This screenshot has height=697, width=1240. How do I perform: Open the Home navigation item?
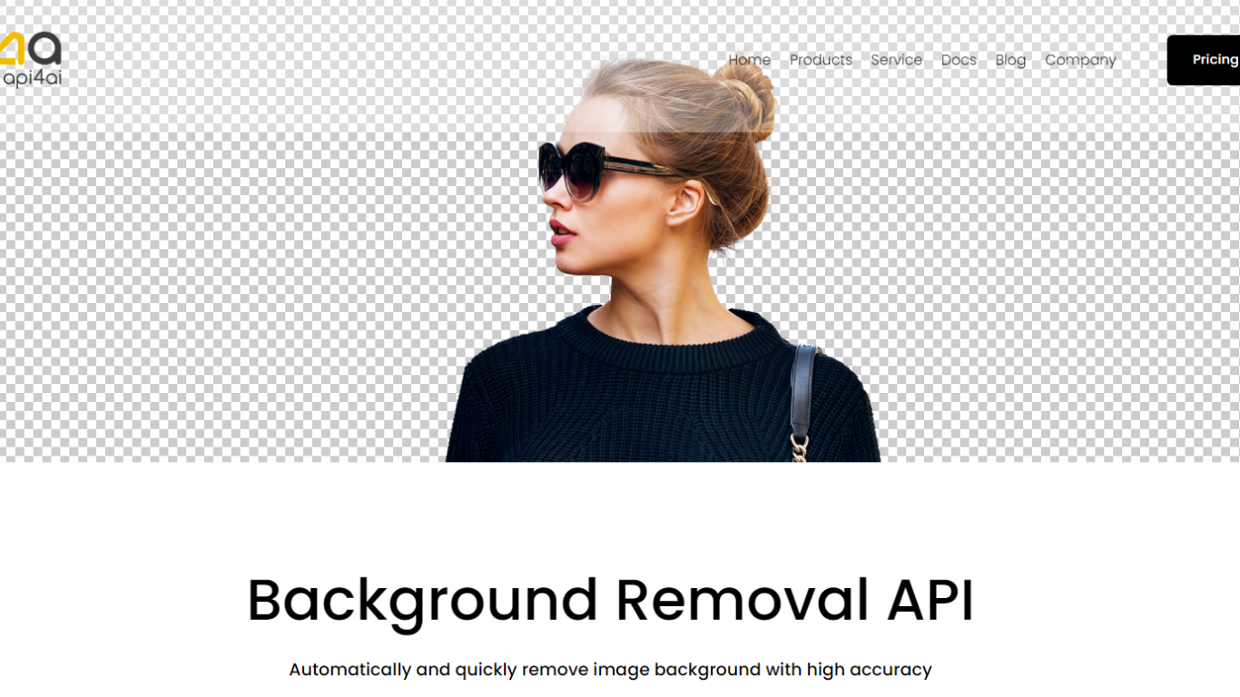point(750,60)
